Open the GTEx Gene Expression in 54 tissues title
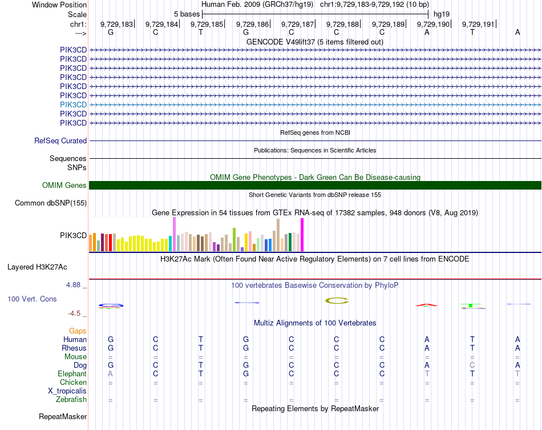 (315, 213)
